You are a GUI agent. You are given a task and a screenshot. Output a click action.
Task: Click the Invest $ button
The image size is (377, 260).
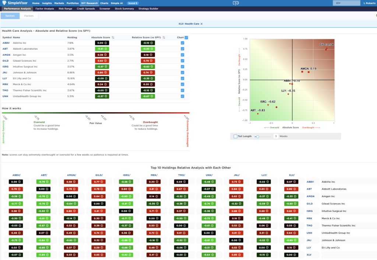point(133,3)
